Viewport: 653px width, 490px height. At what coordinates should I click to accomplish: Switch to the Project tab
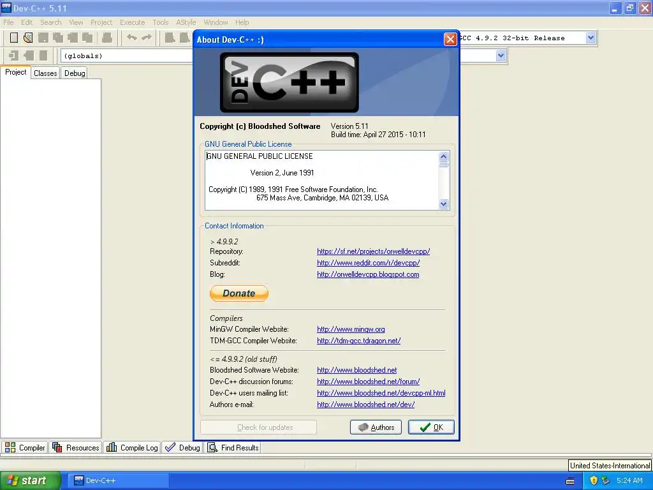tap(15, 72)
